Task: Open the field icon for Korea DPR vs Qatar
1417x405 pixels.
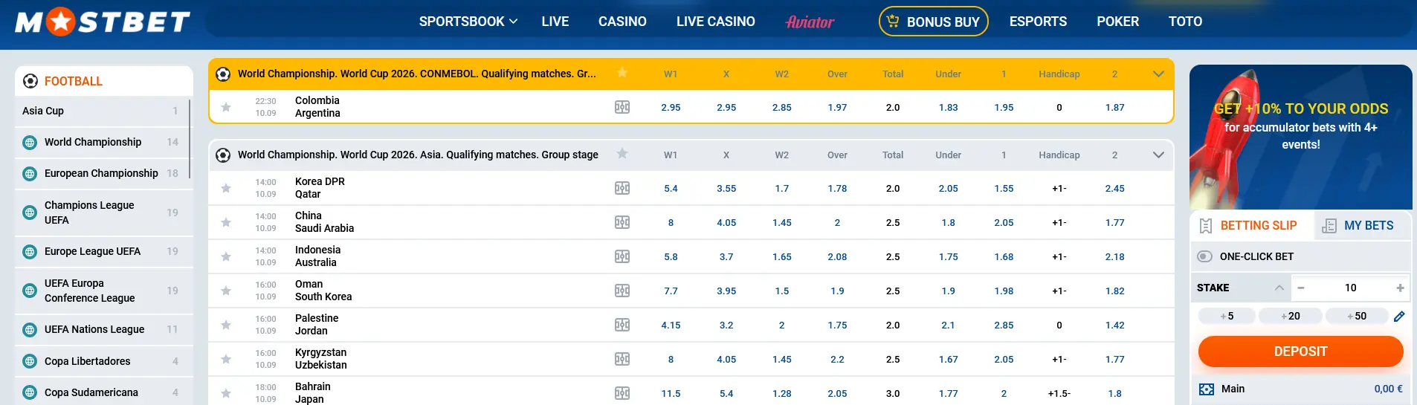Action: (x=622, y=189)
